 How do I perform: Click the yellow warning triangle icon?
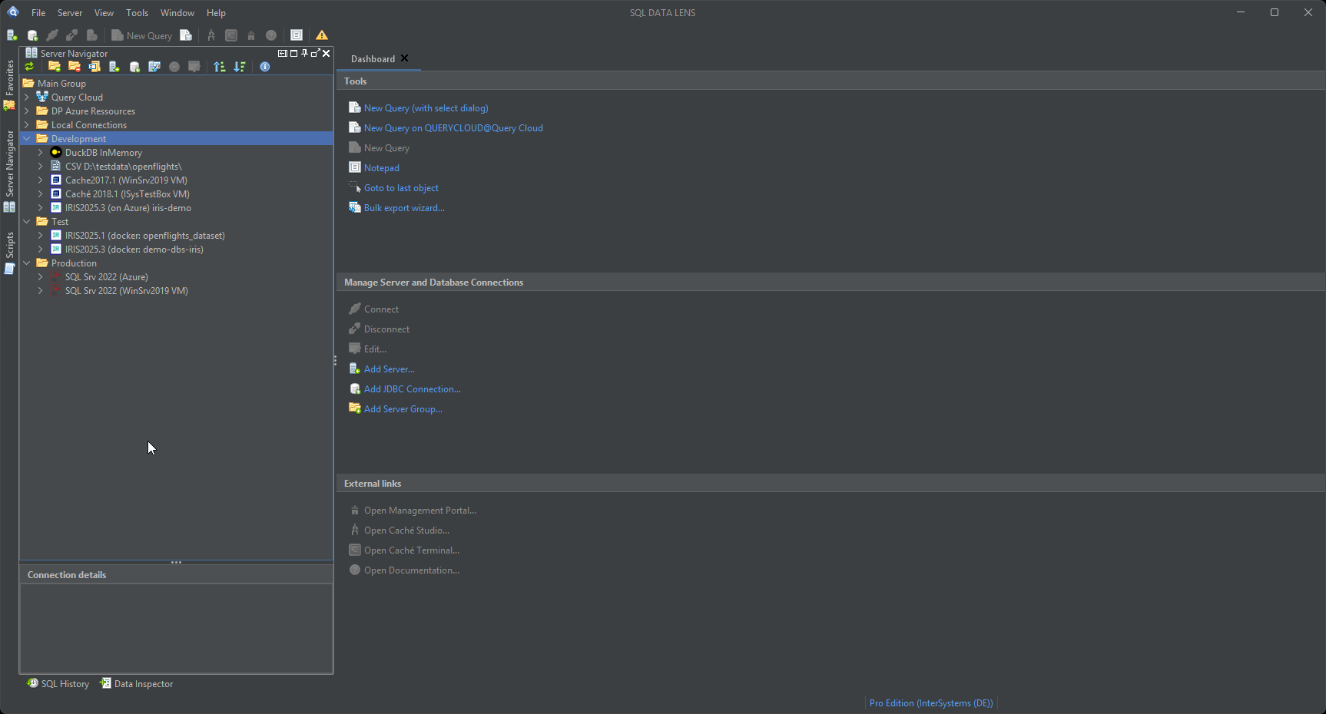tap(322, 35)
